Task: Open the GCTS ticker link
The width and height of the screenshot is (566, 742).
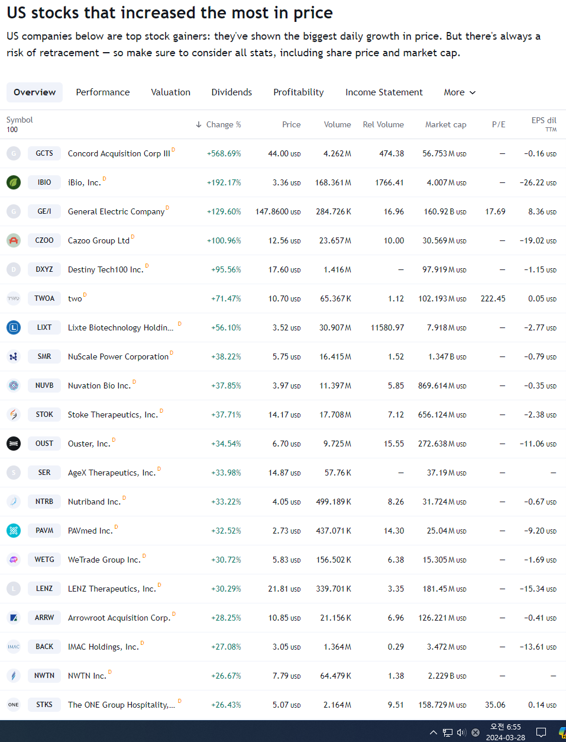Action: 44,153
